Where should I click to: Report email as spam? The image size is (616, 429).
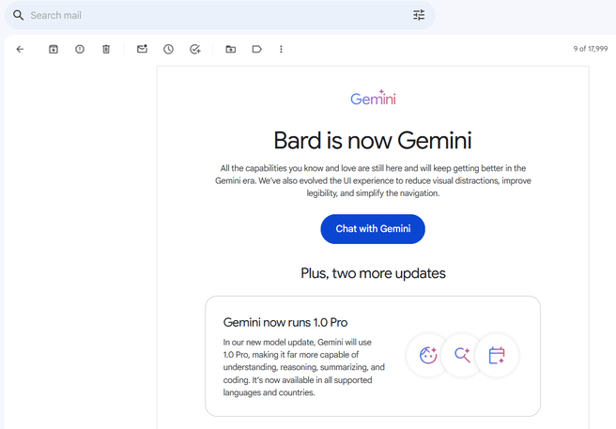click(80, 49)
